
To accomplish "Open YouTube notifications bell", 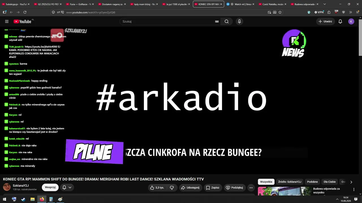I will click(x=340, y=21).
